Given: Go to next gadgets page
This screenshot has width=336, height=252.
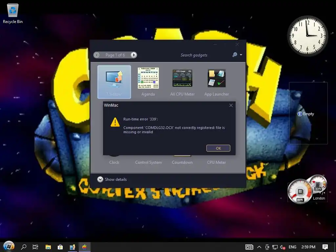Looking at the screenshot, I should (134, 55).
